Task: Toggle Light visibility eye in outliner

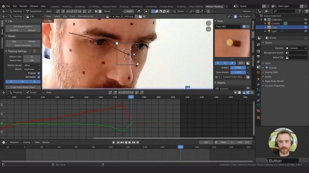Action: click(306, 31)
